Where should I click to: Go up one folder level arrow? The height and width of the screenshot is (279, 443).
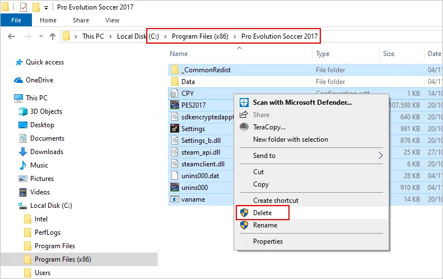(x=53, y=36)
